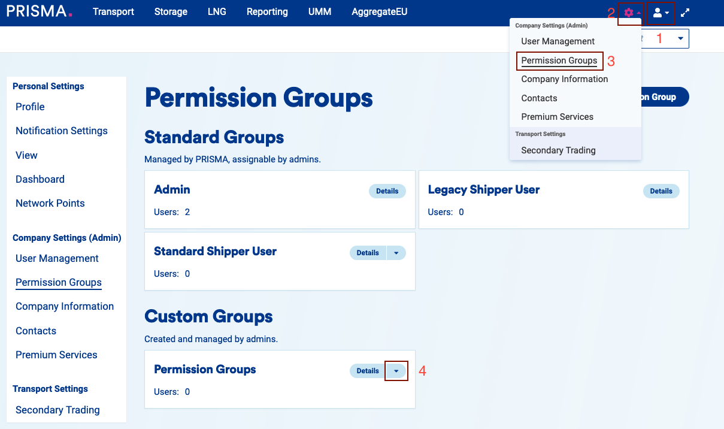View Details for Legacy Shipper User
This screenshot has height=429, width=724.
coord(661,191)
